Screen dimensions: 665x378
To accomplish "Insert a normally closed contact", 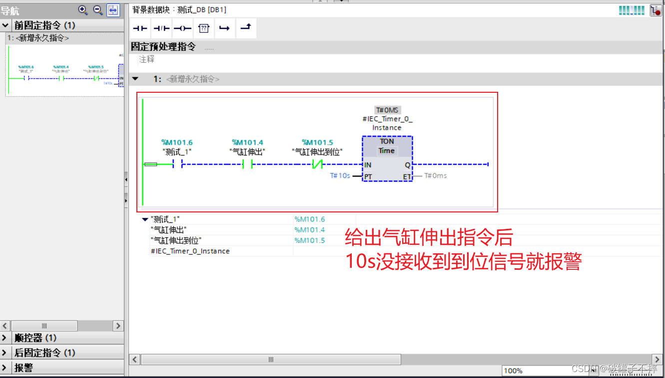I will coord(161,28).
